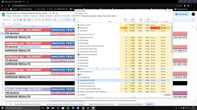
Task: Click move-to-folder icon beside spreadsheet title
Action: 54,13
